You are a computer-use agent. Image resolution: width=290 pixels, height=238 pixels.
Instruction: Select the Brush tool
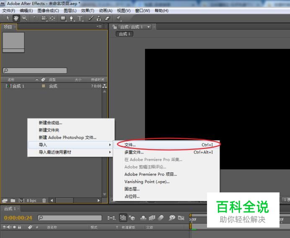coord(91,18)
